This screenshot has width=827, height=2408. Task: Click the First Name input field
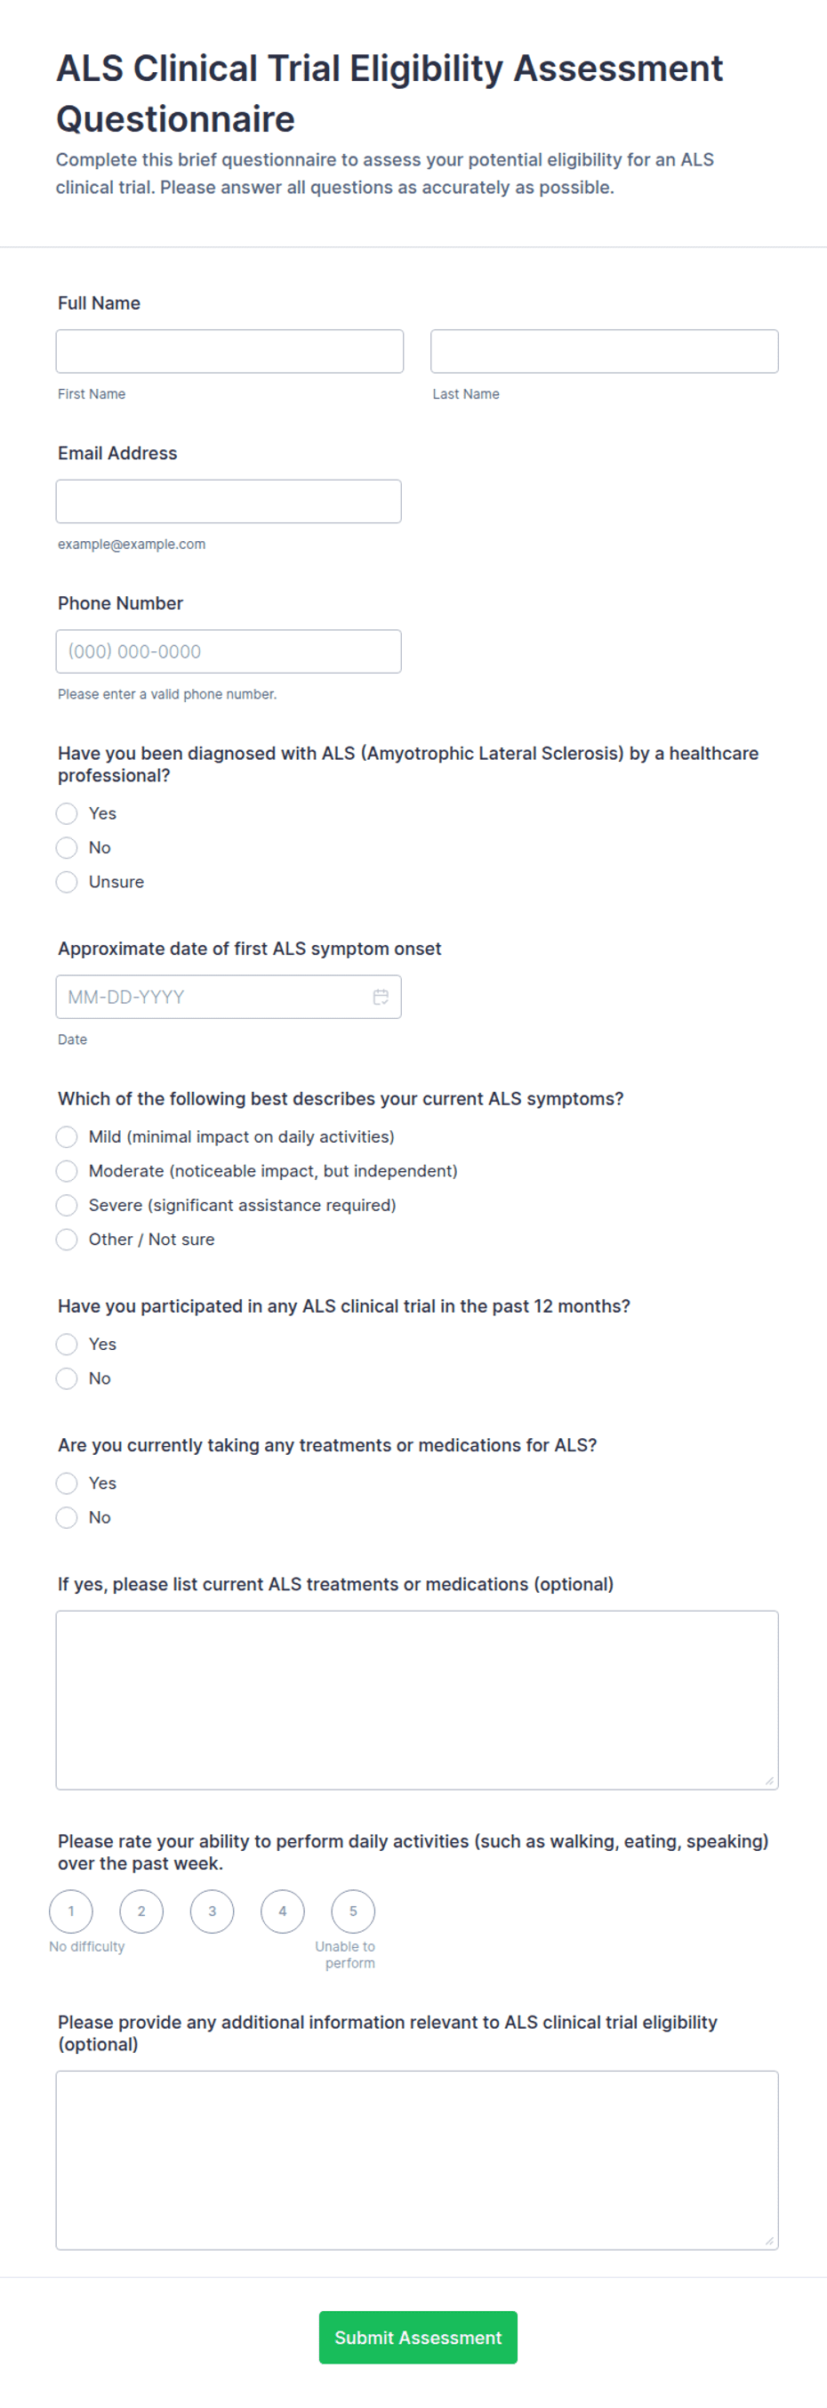tap(230, 352)
